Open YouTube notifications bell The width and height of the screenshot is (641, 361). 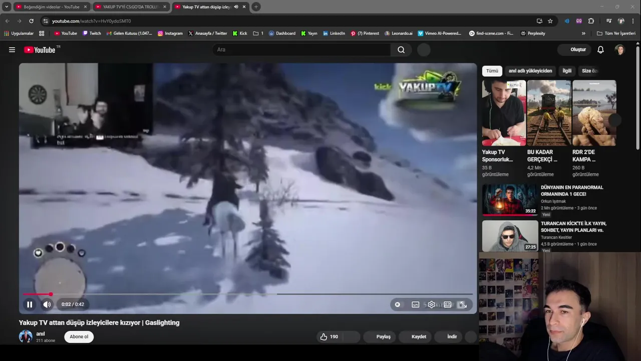[x=600, y=50]
